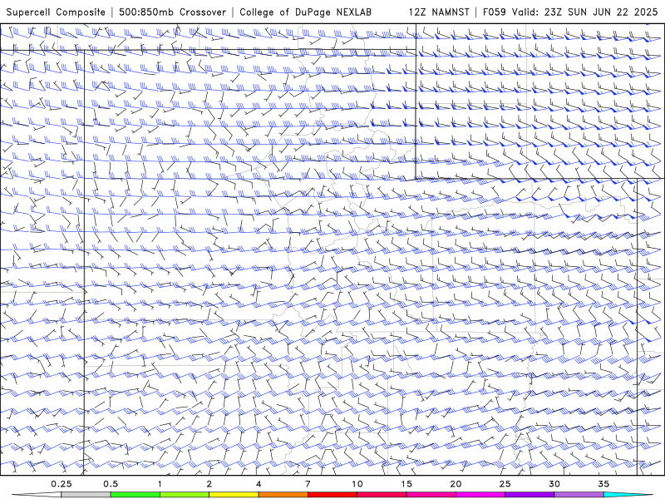Select the orange legend swatch between 4 and 7
Viewport: 665px width, 499px height.
point(283,495)
